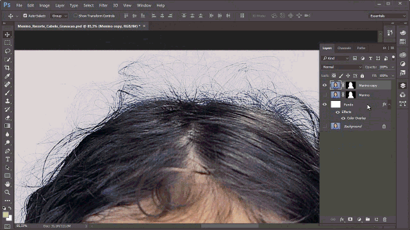Expand hidden panel tabs double chevron
Image resolution: width=410 pixels, height=230 pixels.
(x=384, y=48)
